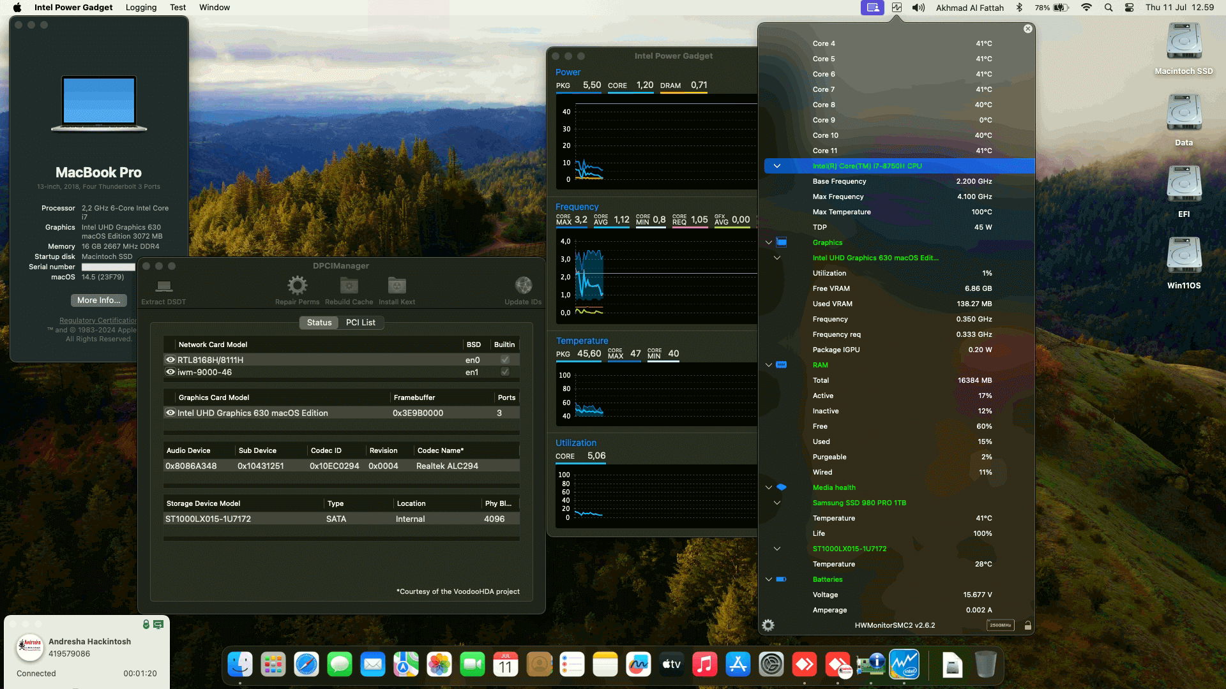This screenshot has width=1226, height=689.
Task: Collapse the Intel(R) Core(TM) i7-8750H CPU section
Action: pos(777,165)
